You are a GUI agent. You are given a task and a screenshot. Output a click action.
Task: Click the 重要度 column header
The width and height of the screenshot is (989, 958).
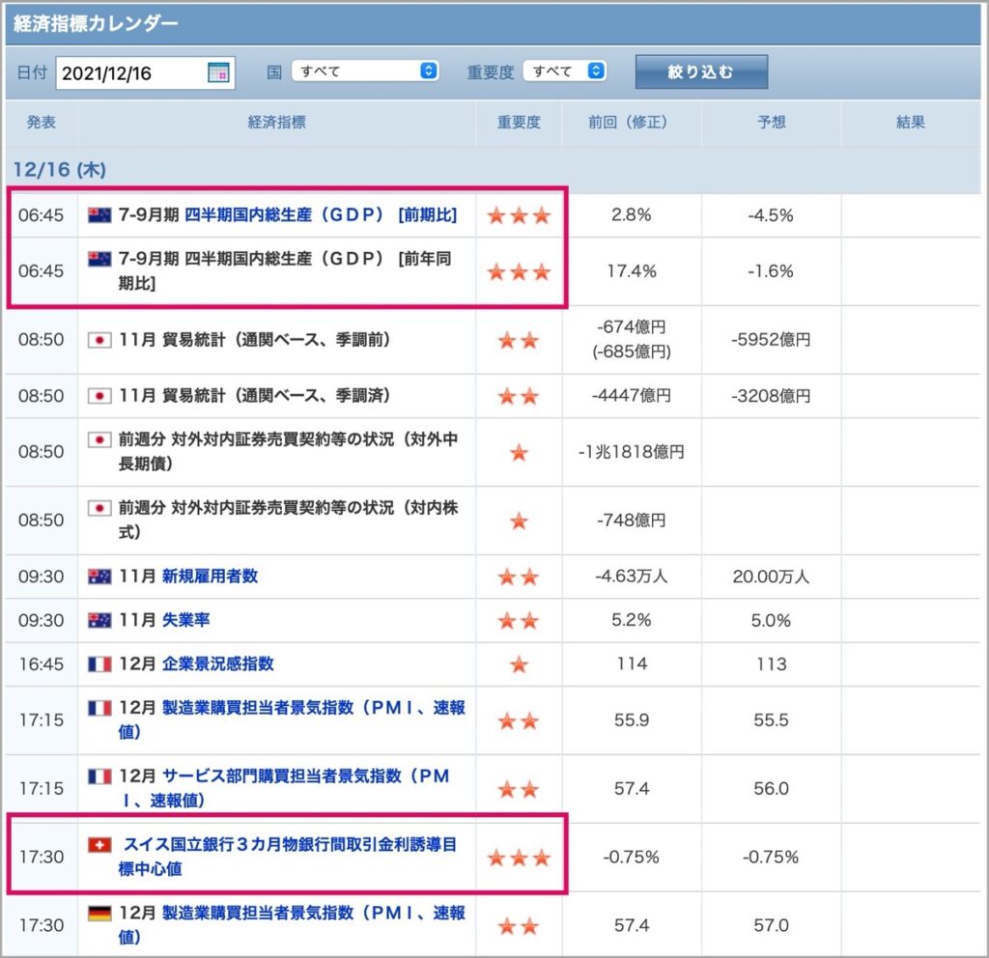(519, 123)
